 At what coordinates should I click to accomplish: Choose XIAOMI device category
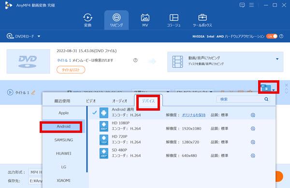tap(64, 180)
